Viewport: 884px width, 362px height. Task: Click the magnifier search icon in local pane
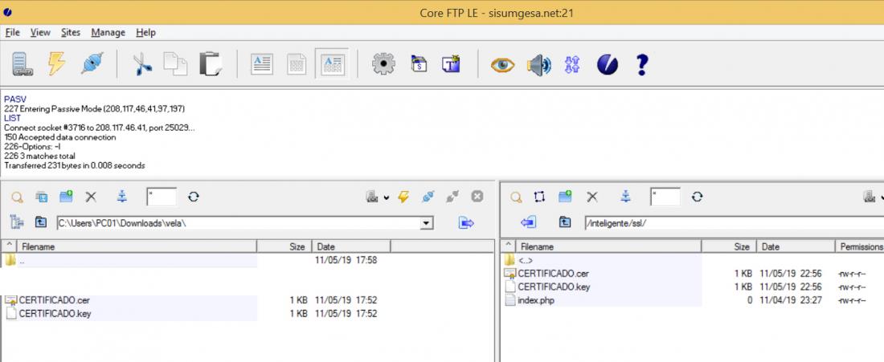click(18, 197)
